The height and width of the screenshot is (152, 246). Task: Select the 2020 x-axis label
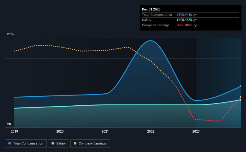click(x=60, y=131)
